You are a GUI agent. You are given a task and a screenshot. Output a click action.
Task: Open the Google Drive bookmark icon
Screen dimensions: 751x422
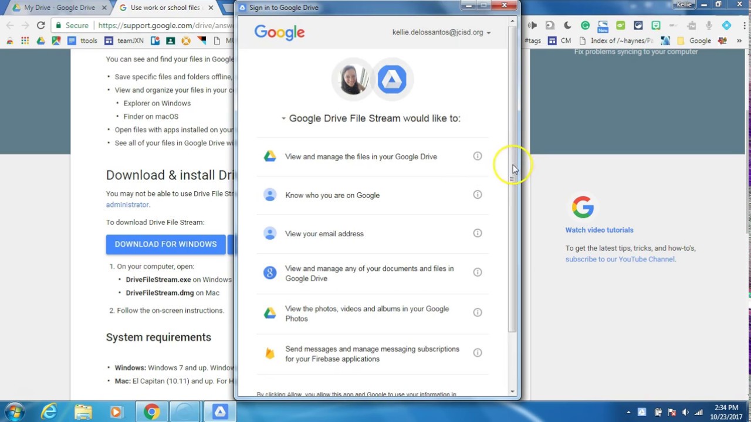[40, 40]
